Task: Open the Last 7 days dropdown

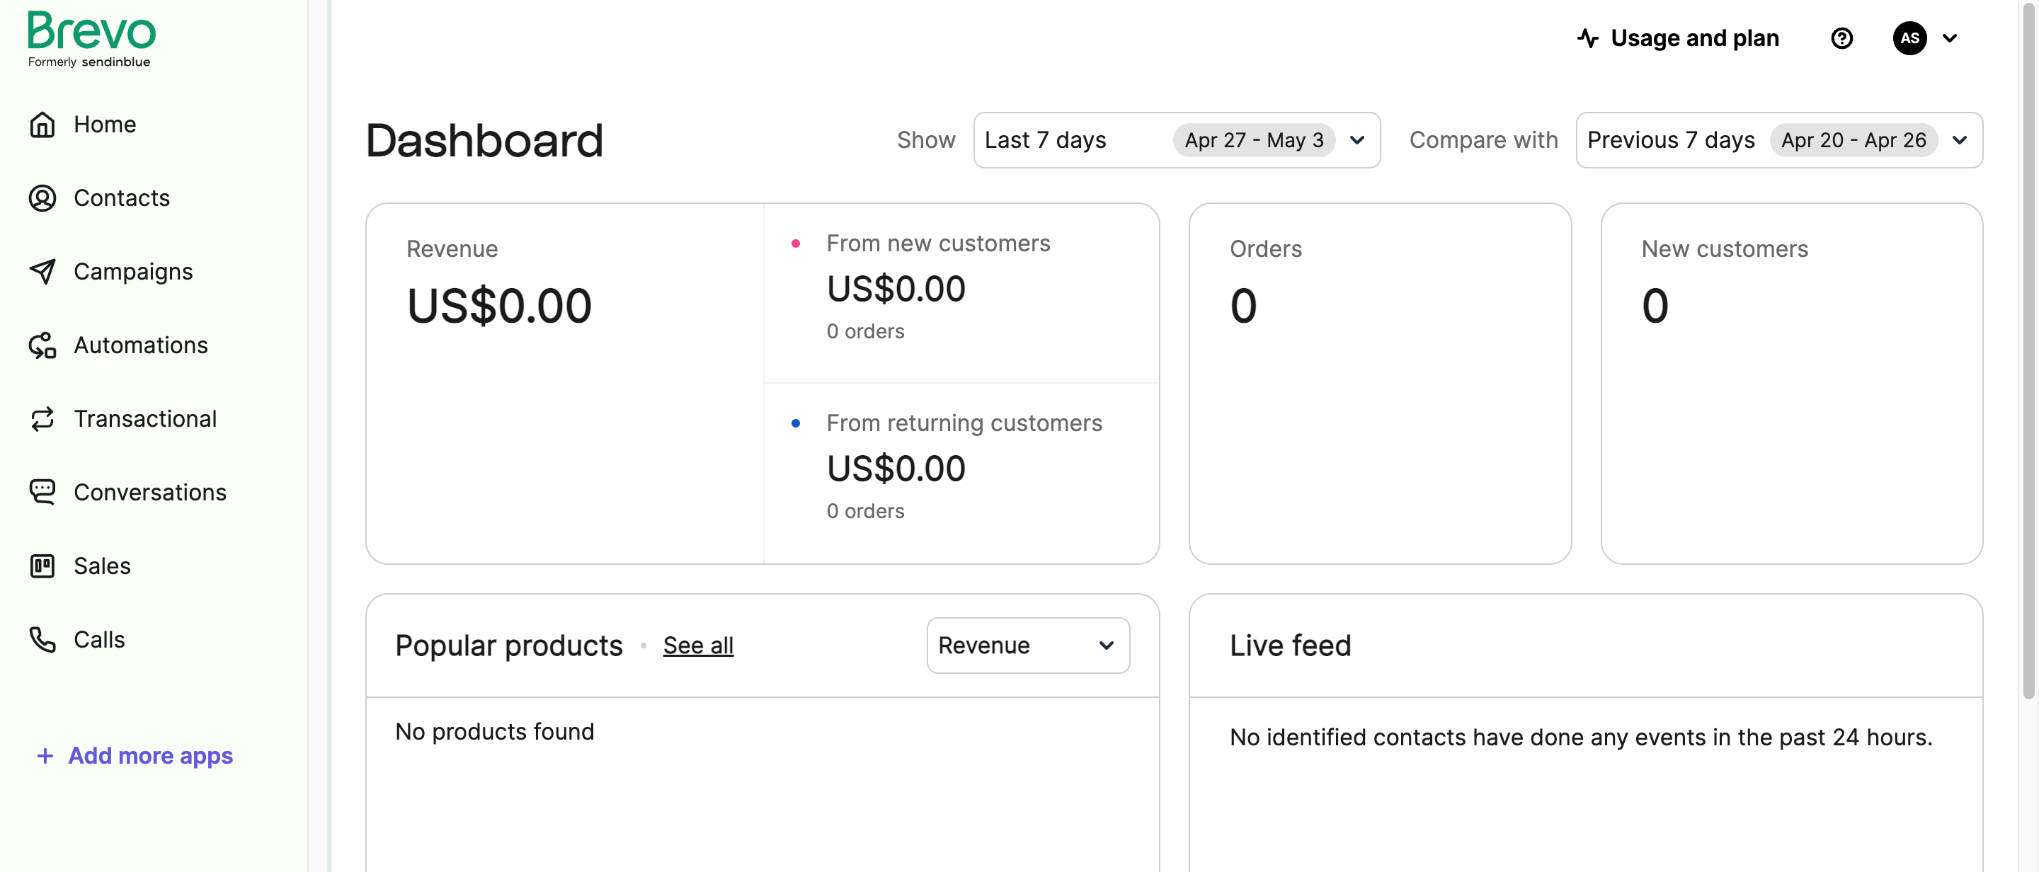Action: point(1176,140)
